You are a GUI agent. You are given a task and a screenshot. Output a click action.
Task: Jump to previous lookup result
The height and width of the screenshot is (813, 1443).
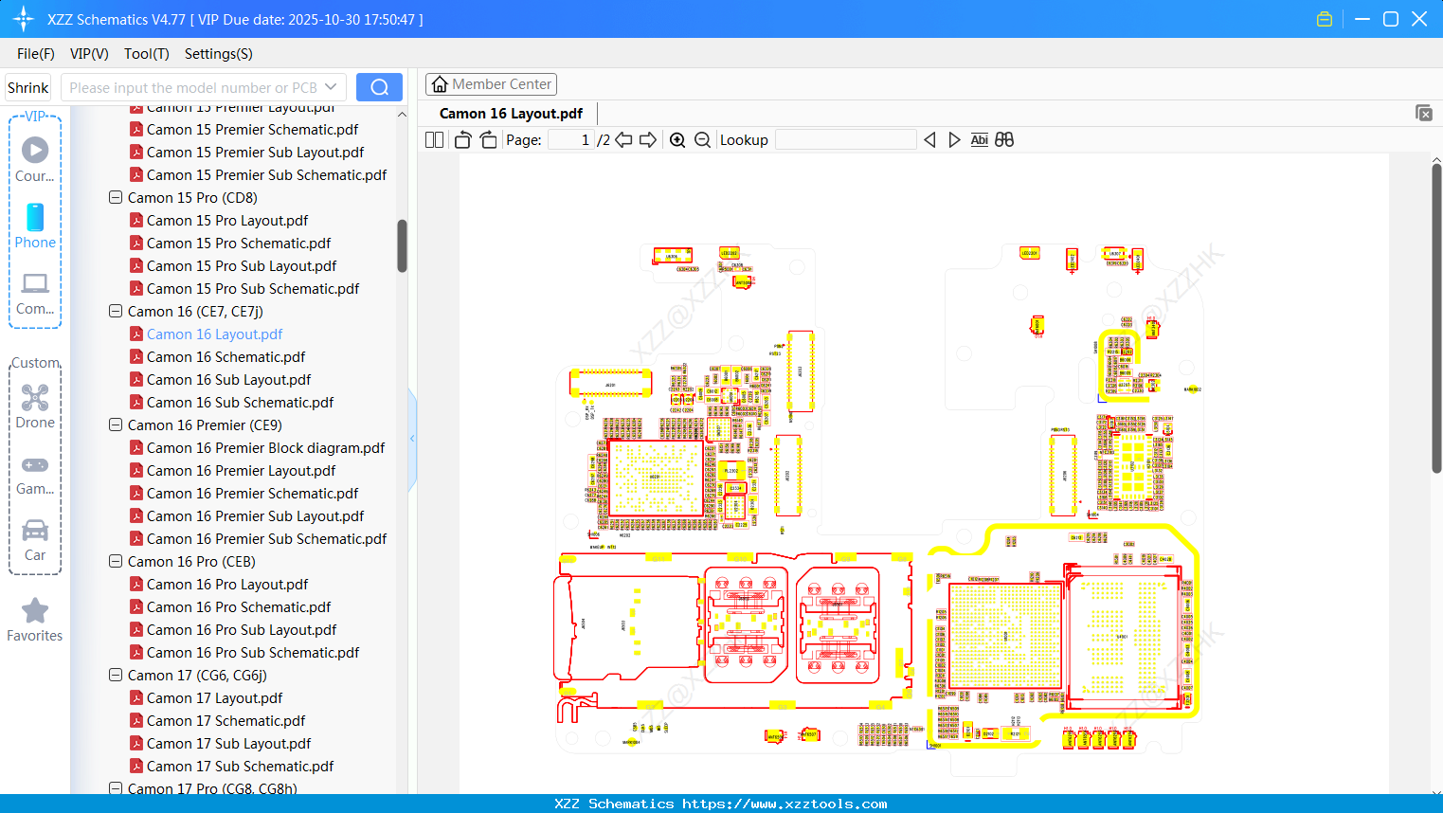click(x=929, y=140)
